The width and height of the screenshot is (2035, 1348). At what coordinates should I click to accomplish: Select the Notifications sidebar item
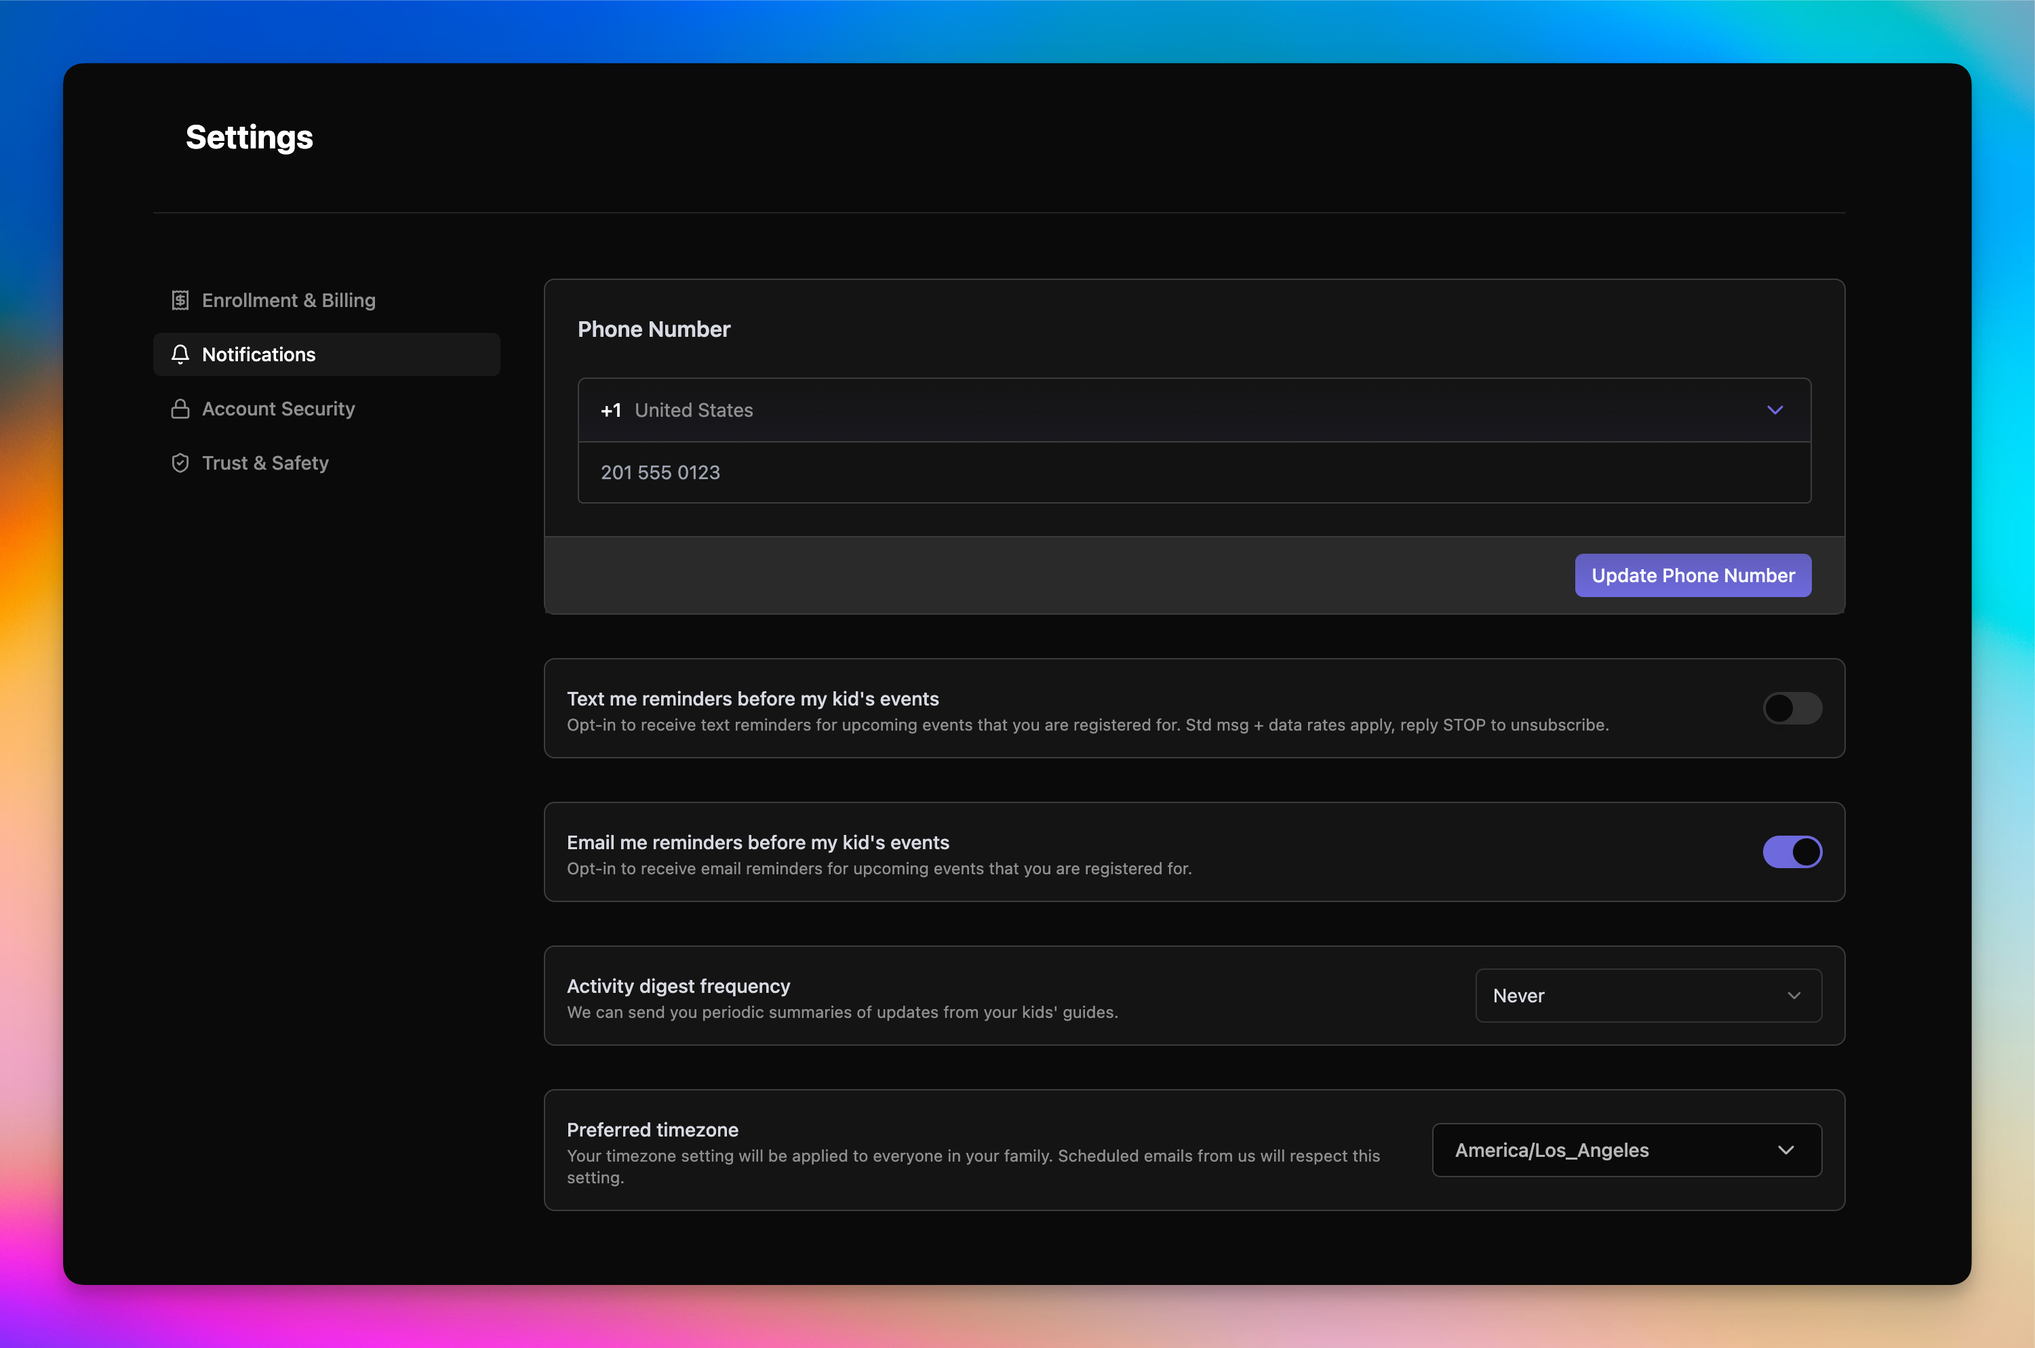[258, 354]
